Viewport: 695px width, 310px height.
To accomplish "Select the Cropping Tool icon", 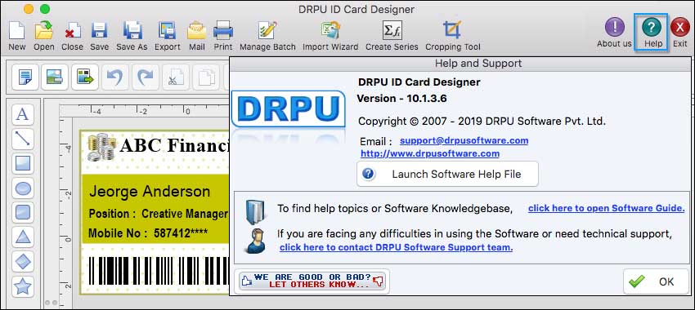I will point(452,30).
